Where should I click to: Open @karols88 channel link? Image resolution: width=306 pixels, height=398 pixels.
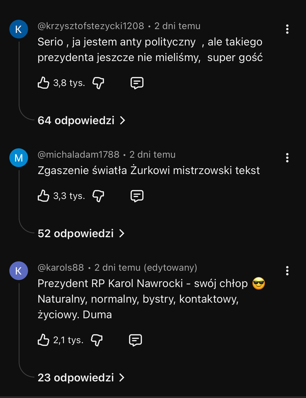[x=61, y=268]
